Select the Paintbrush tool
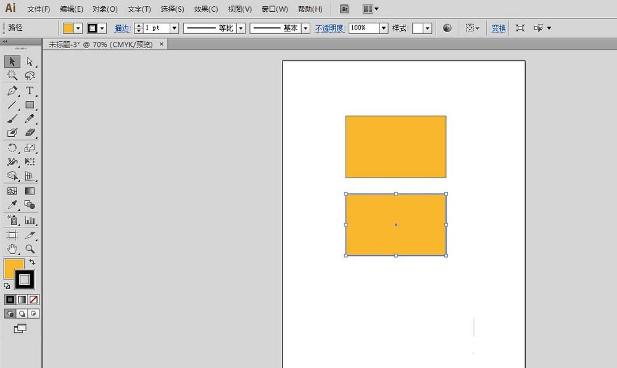Image resolution: width=617 pixels, height=368 pixels. point(12,119)
